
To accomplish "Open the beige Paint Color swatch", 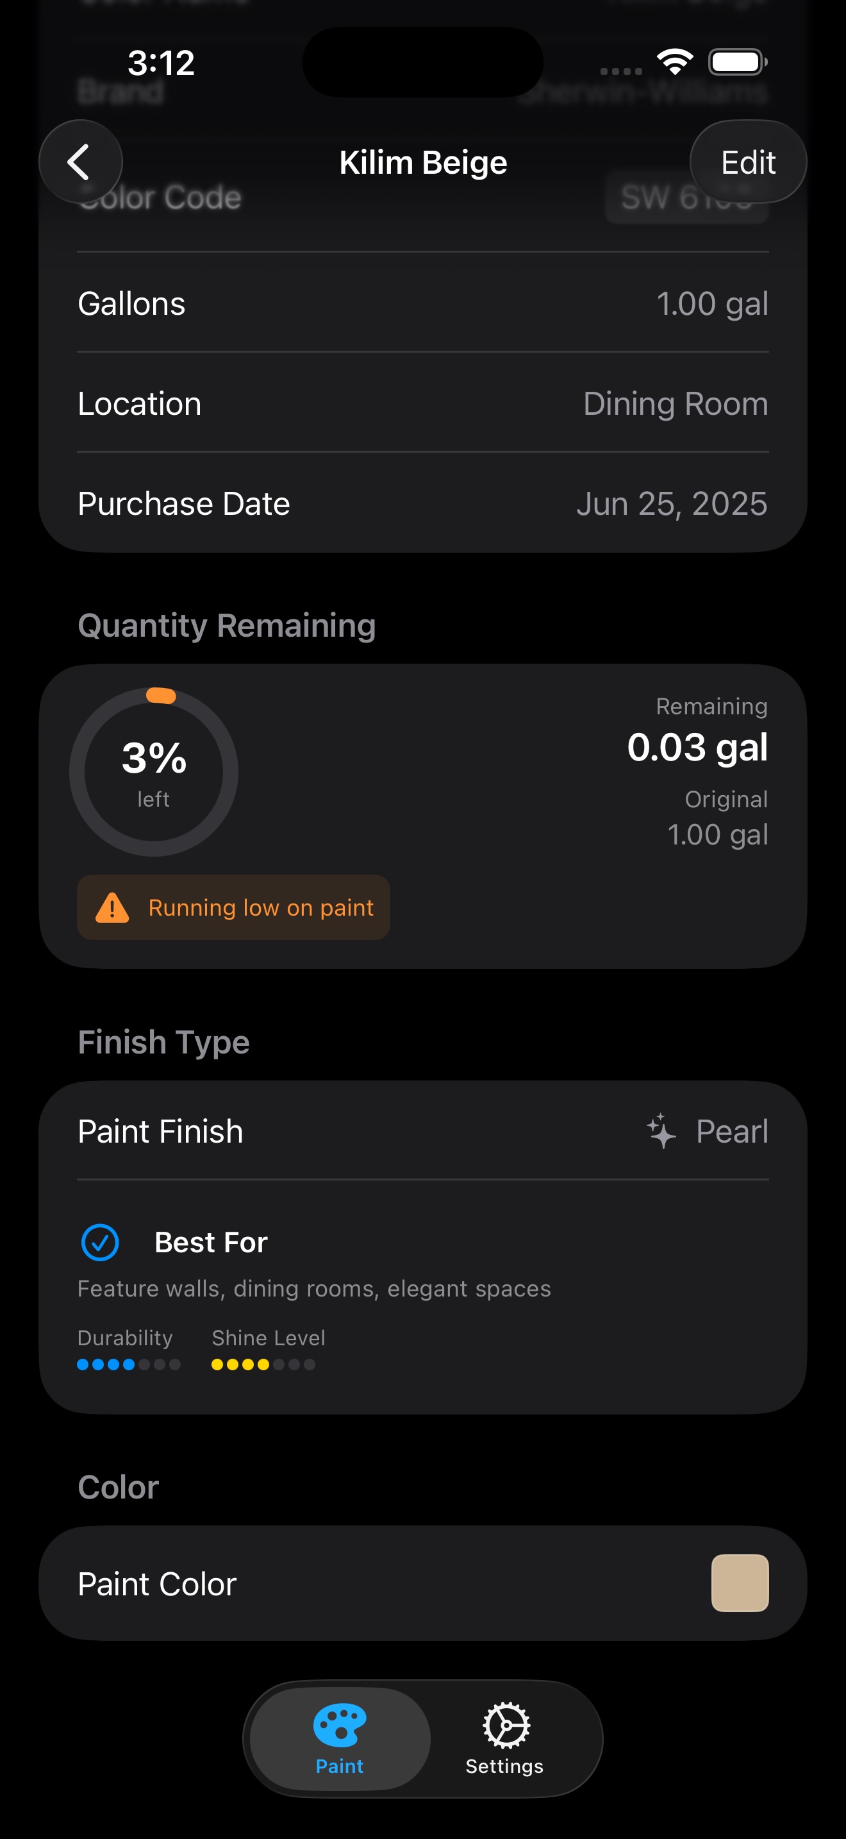I will click(x=740, y=1583).
